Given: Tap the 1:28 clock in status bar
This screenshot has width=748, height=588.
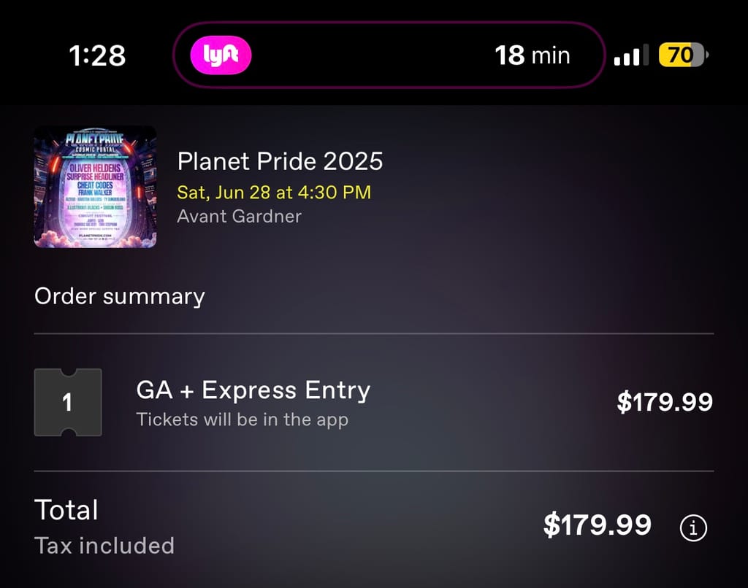Looking at the screenshot, I should [97, 55].
